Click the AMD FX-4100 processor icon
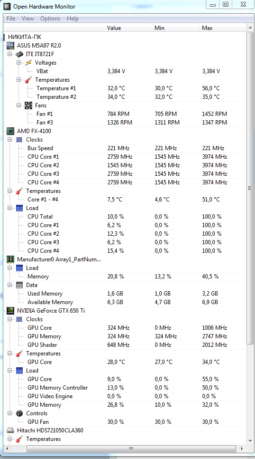255x459 pixels. pyautogui.click(x=10, y=131)
